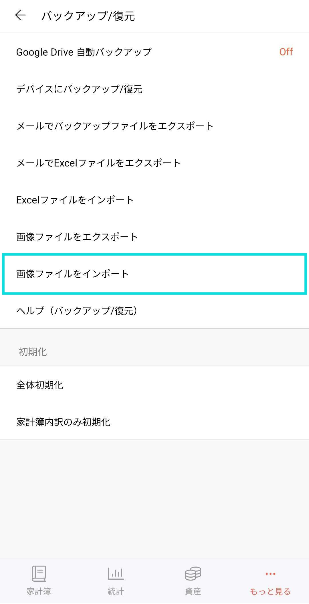Switch to the 統計 tab label

[x=116, y=591]
